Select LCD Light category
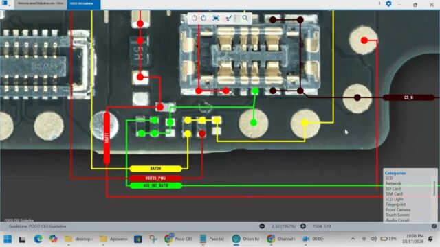This screenshot has width=440, height=247. coord(394,199)
